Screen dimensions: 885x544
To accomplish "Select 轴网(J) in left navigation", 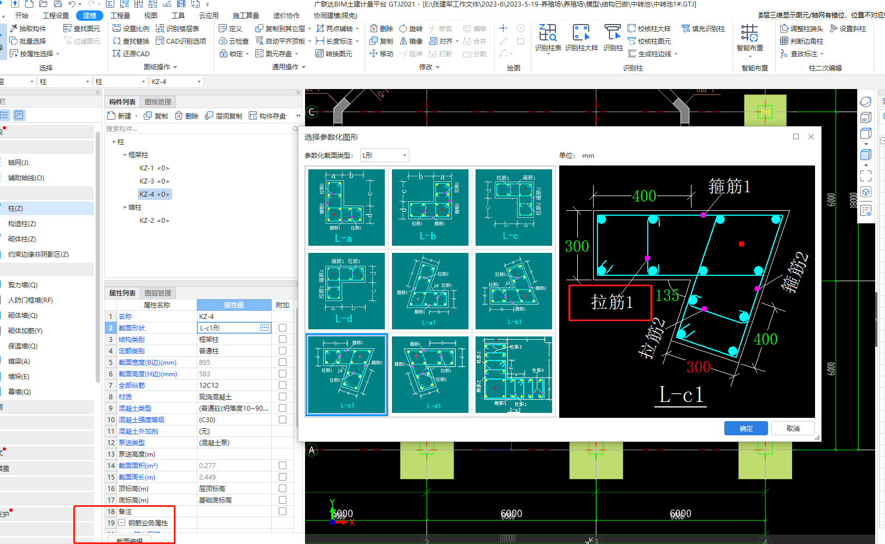I will pyautogui.click(x=18, y=163).
